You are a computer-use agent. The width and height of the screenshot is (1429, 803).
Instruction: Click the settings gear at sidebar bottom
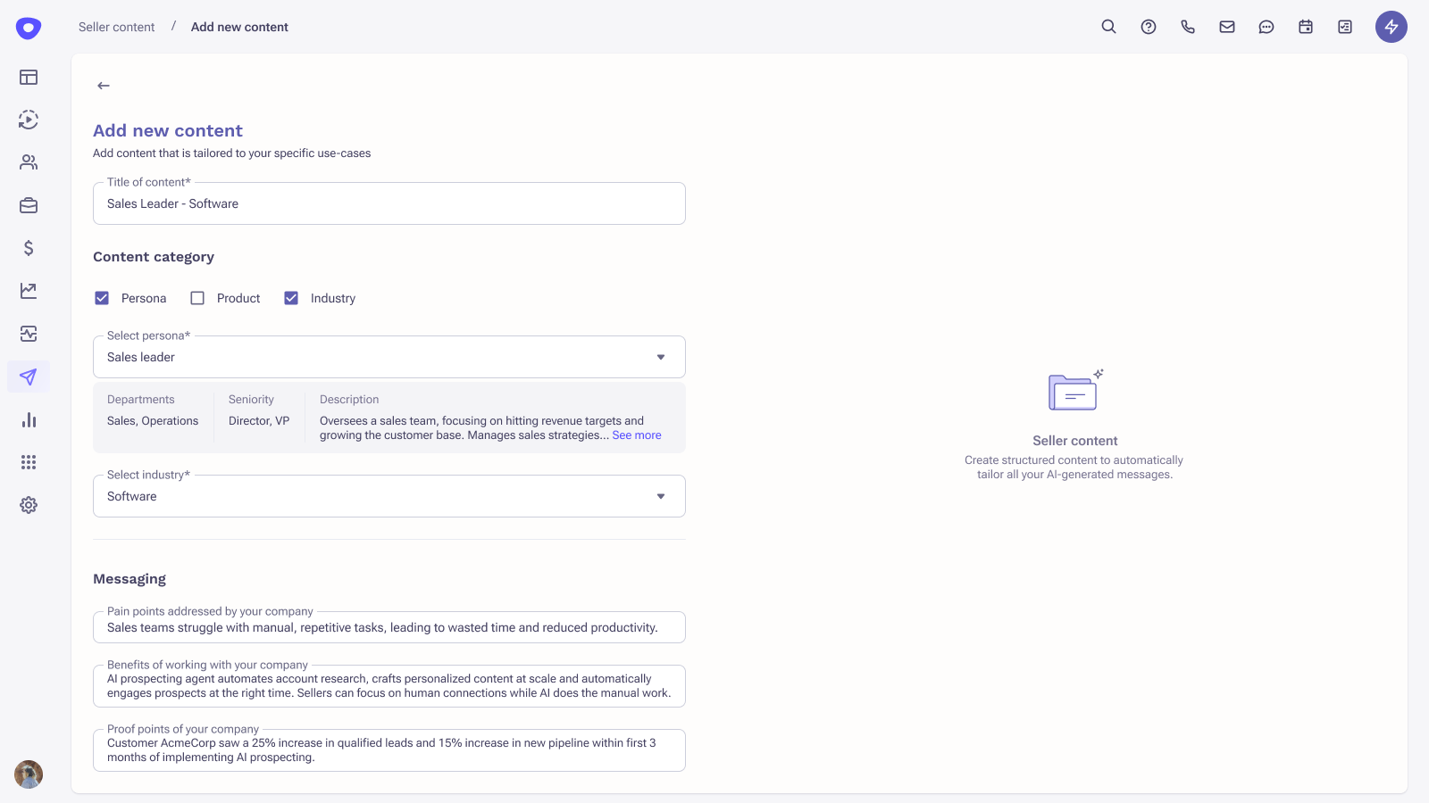pyautogui.click(x=29, y=505)
